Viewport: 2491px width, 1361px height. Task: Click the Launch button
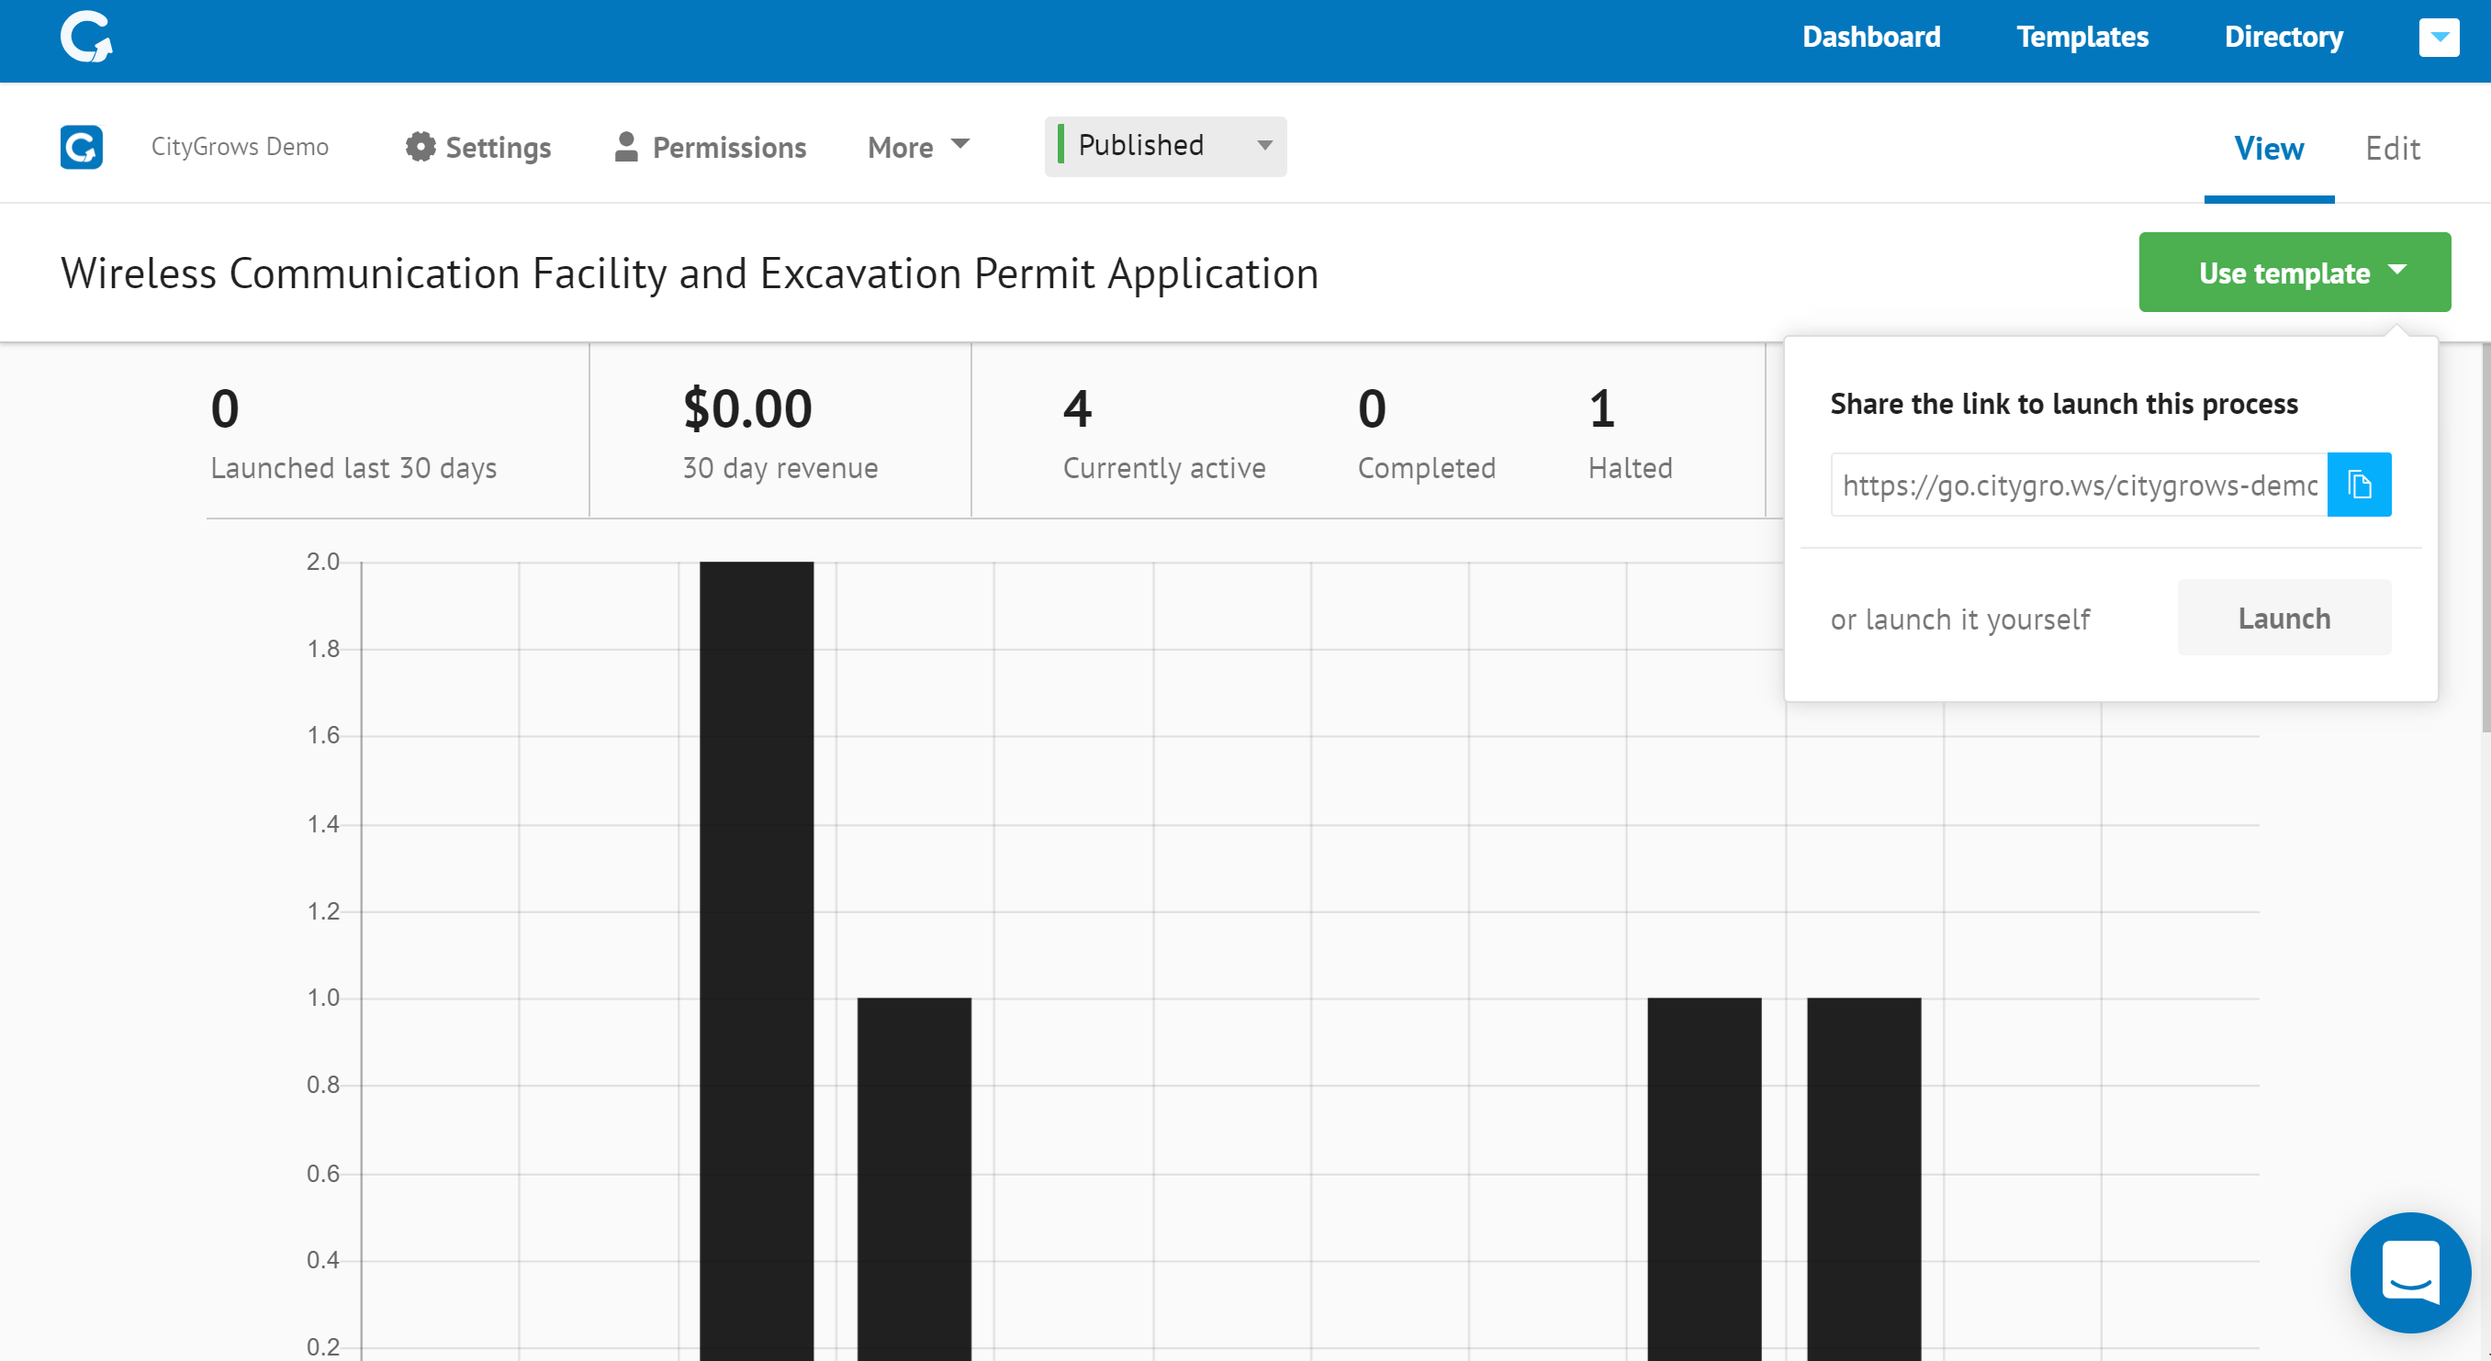2284,618
